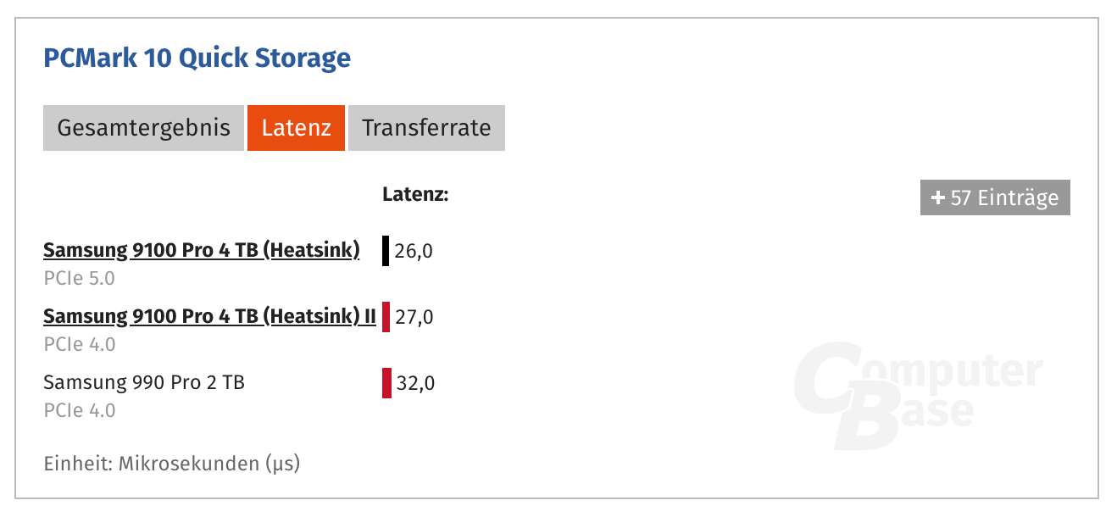Switch to the Gesamtergebnis tab
This screenshot has height=517, width=1117.
[142, 128]
